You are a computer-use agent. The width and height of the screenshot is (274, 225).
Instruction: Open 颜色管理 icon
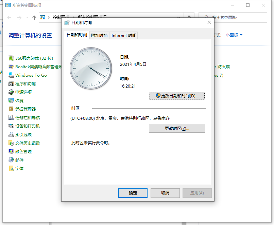[x=12, y=152]
